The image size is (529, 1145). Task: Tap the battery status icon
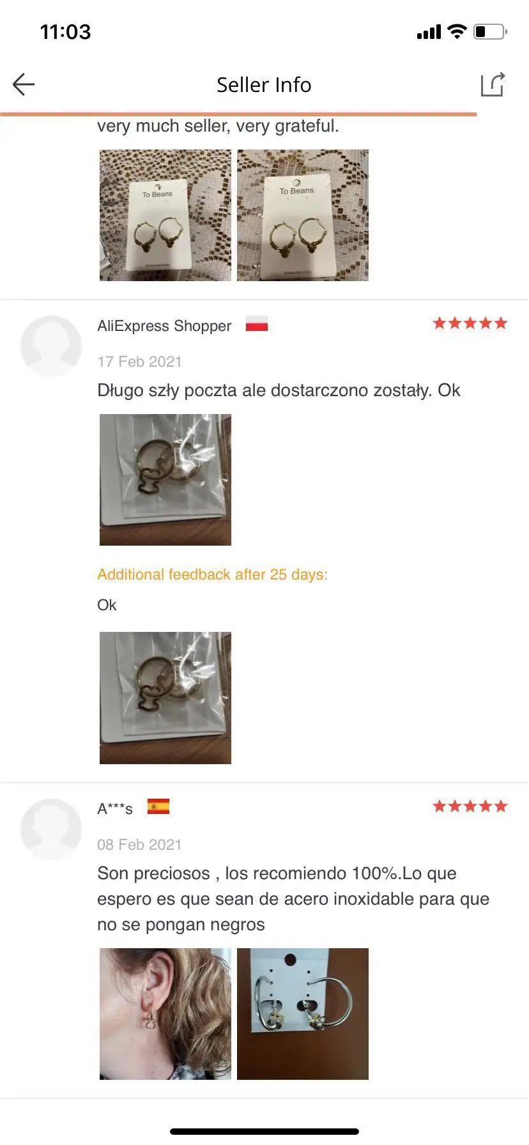[x=490, y=31]
